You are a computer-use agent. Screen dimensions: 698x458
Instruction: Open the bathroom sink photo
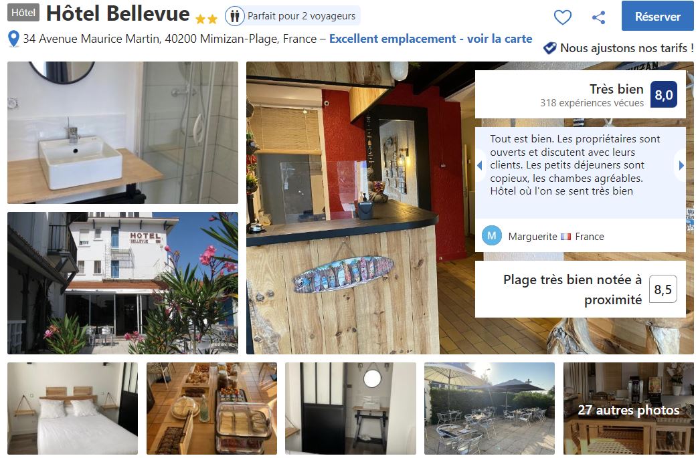click(x=123, y=132)
